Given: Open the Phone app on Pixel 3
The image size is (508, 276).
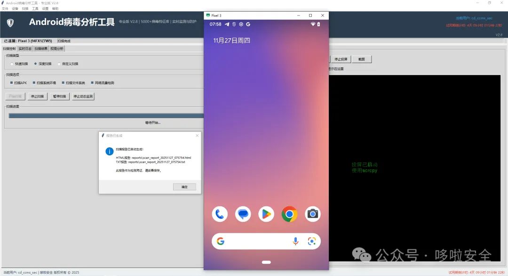Looking at the screenshot, I should (220, 214).
